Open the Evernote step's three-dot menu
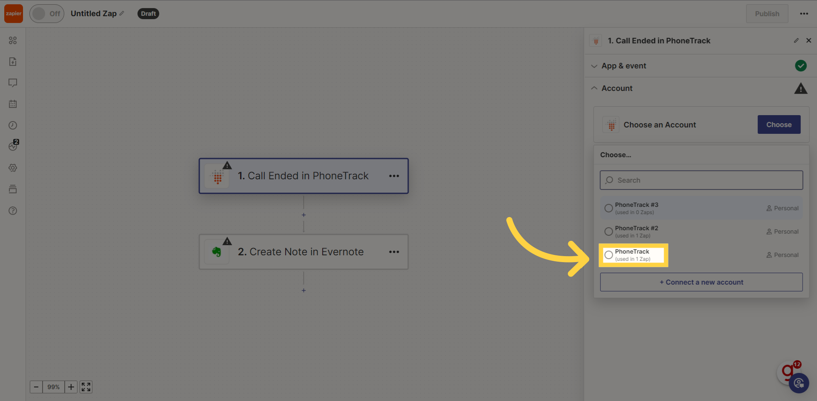The width and height of the screenshot is (817, 401). [x=394, y=252]
